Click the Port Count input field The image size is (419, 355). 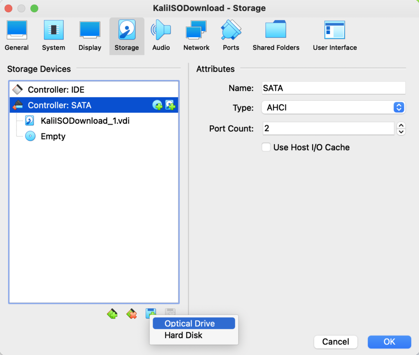(x=328, y=128)
